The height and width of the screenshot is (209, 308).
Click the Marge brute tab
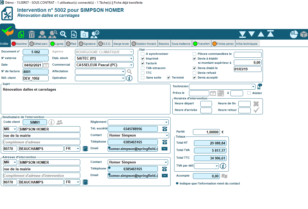(121, 44)
